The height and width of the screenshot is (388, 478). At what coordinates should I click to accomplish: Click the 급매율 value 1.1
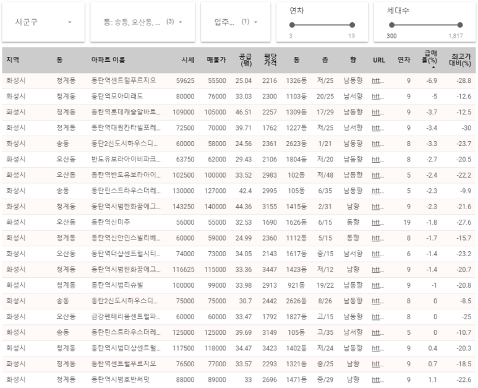(433, 380)
